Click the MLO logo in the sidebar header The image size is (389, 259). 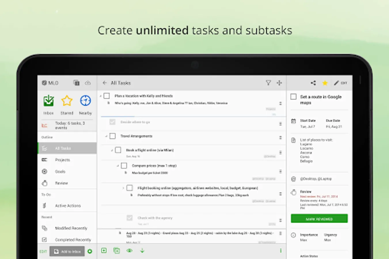(x=50, y=83)
